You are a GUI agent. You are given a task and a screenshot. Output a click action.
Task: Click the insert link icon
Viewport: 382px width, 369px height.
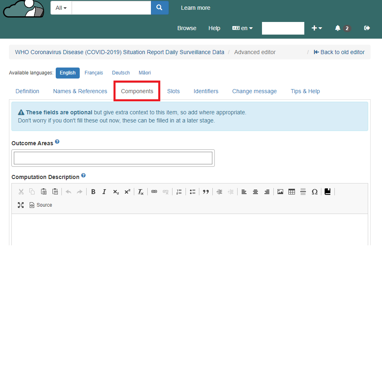coord(154,192)
